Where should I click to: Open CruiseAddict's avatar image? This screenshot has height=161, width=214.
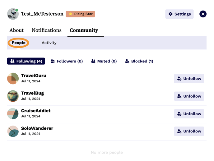(13, 114)
